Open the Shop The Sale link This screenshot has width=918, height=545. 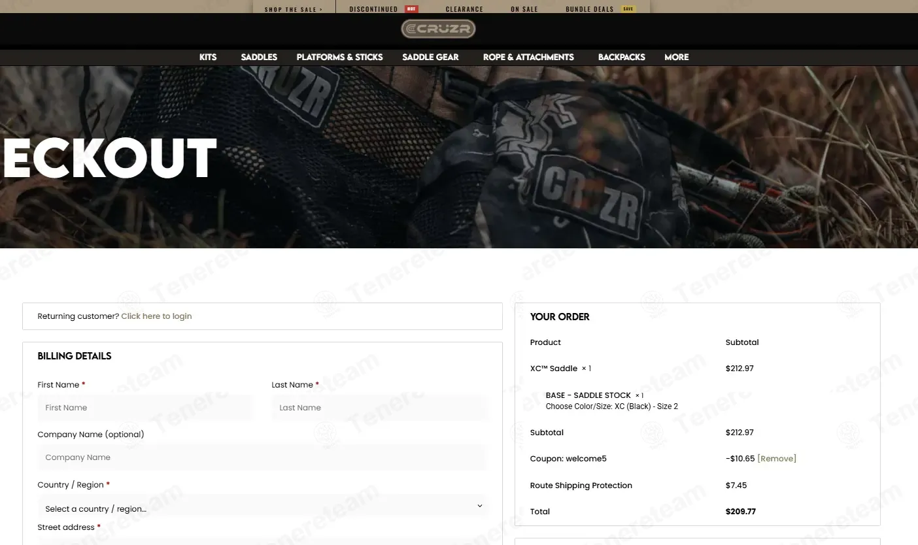click(x=294, y=9)
